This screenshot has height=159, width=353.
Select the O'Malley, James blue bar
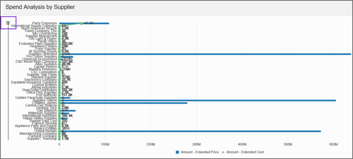[123, 103]
